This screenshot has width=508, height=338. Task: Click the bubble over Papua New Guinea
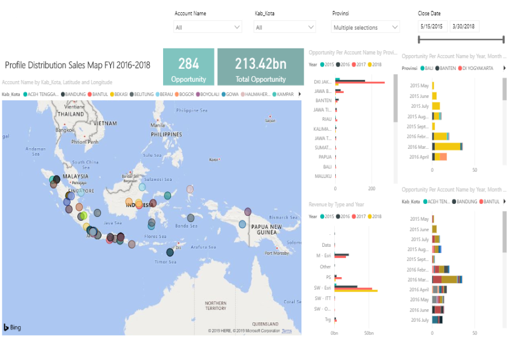pyautogui.click(x=242, y=224)
